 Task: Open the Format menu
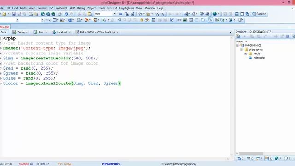(x=42, y=8)
